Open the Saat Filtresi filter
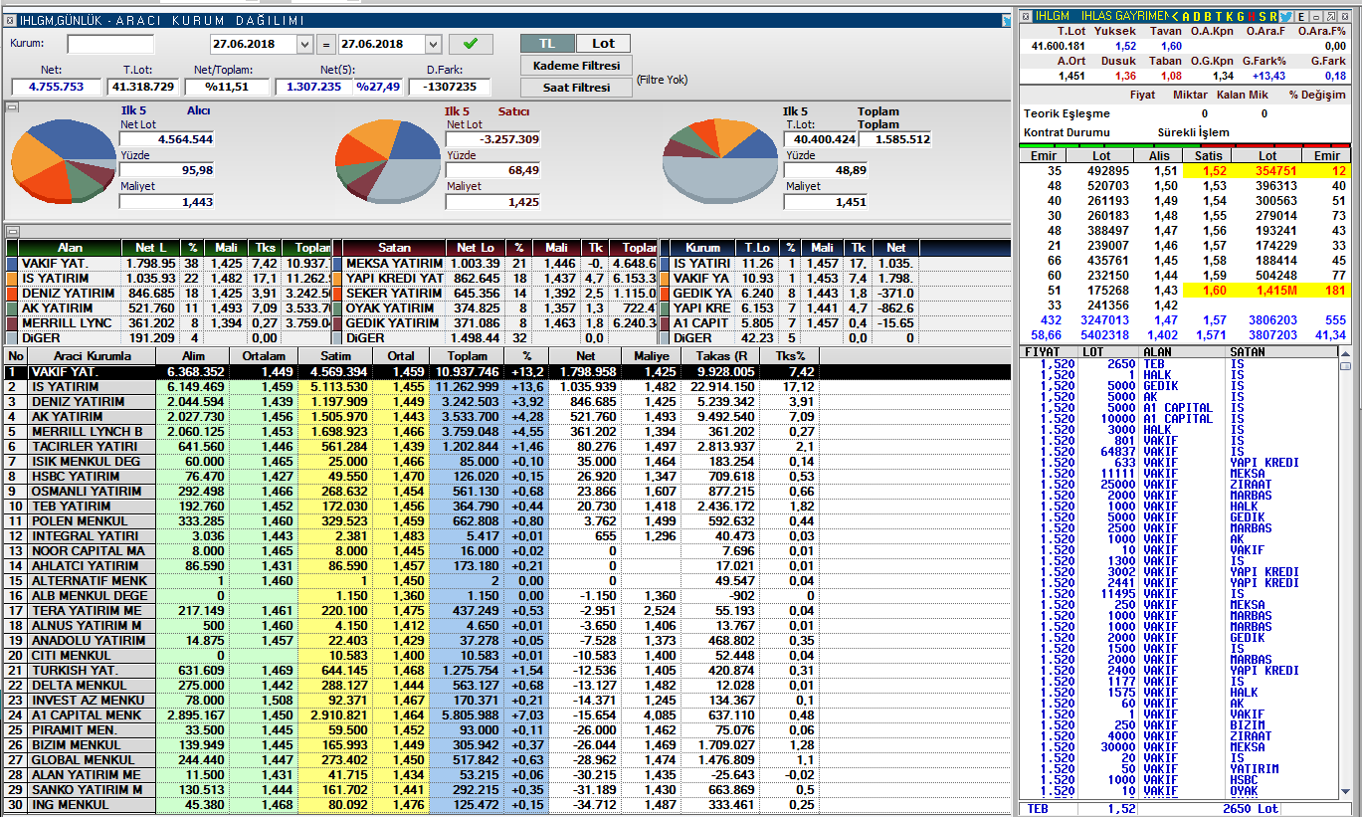The width and height of the screenshot is (1362, 817). (576, 88)
